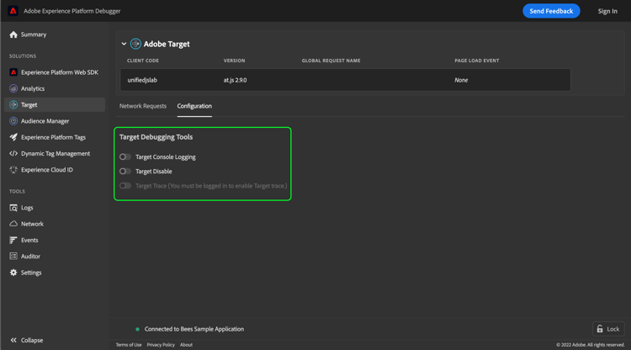Click the Collapse double-chevron icon
The height and width of the screenshot is (350, 631).
13,341
